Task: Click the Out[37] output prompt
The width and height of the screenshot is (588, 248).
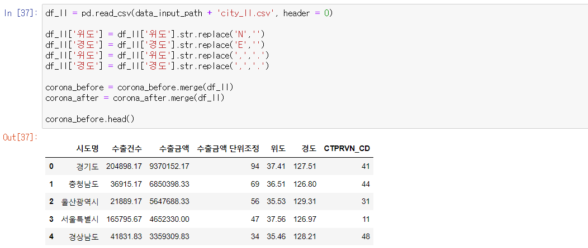Action: (x=21, y=137)
